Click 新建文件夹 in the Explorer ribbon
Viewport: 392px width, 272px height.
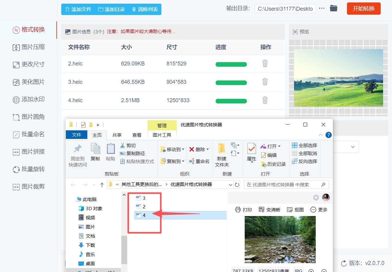point(222,155)
